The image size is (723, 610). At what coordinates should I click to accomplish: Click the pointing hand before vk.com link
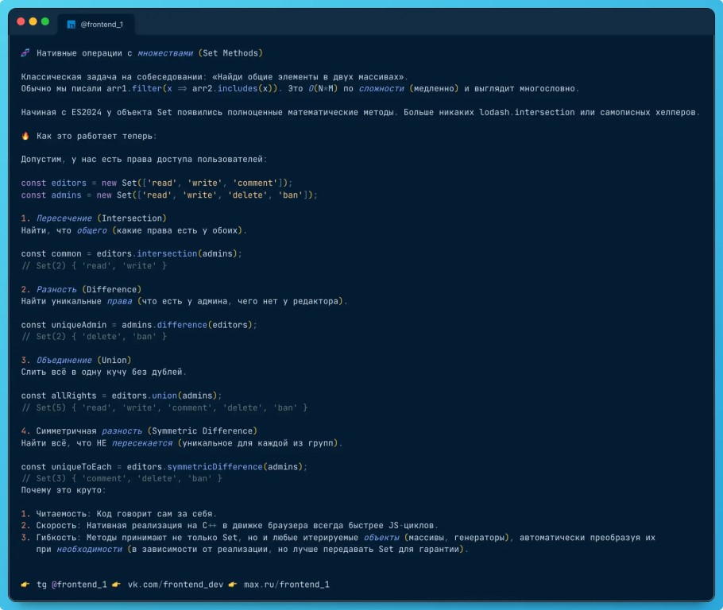117,584
